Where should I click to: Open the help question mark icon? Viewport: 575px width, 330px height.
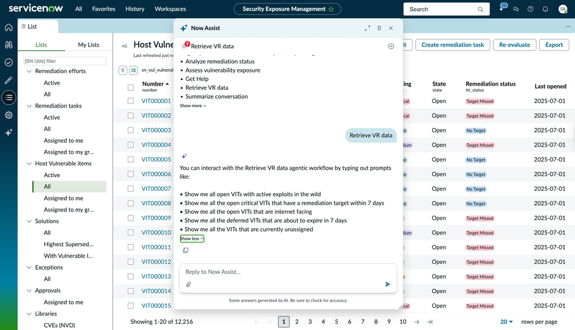[530, 9]
